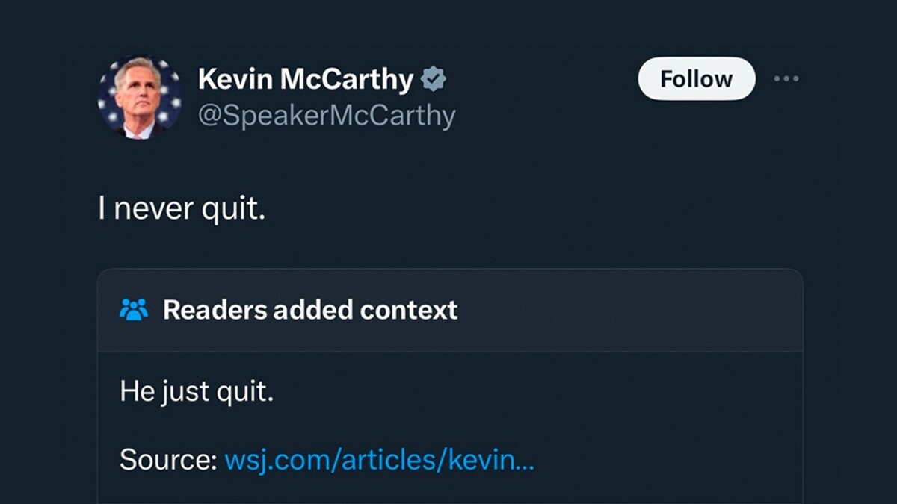
Task: Click empty space right of note heading
Action: point(635,309)
